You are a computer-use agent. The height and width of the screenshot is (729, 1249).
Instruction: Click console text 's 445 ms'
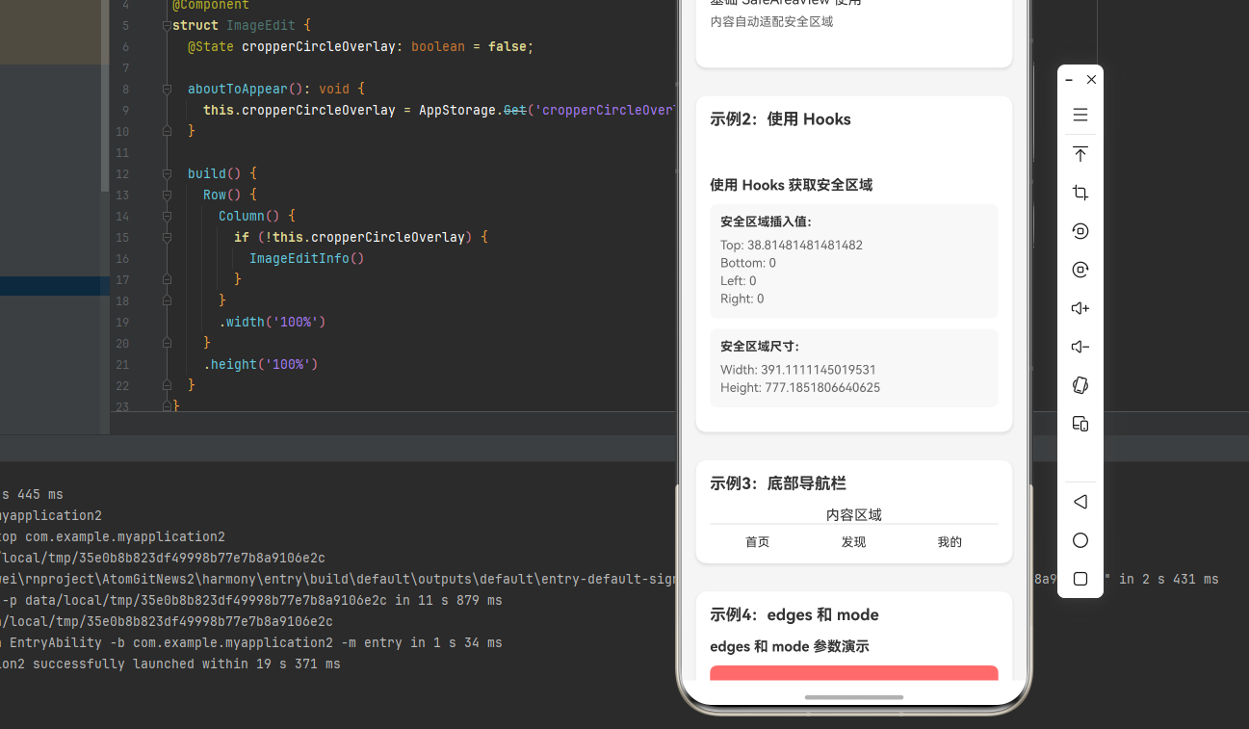(32, 494)
